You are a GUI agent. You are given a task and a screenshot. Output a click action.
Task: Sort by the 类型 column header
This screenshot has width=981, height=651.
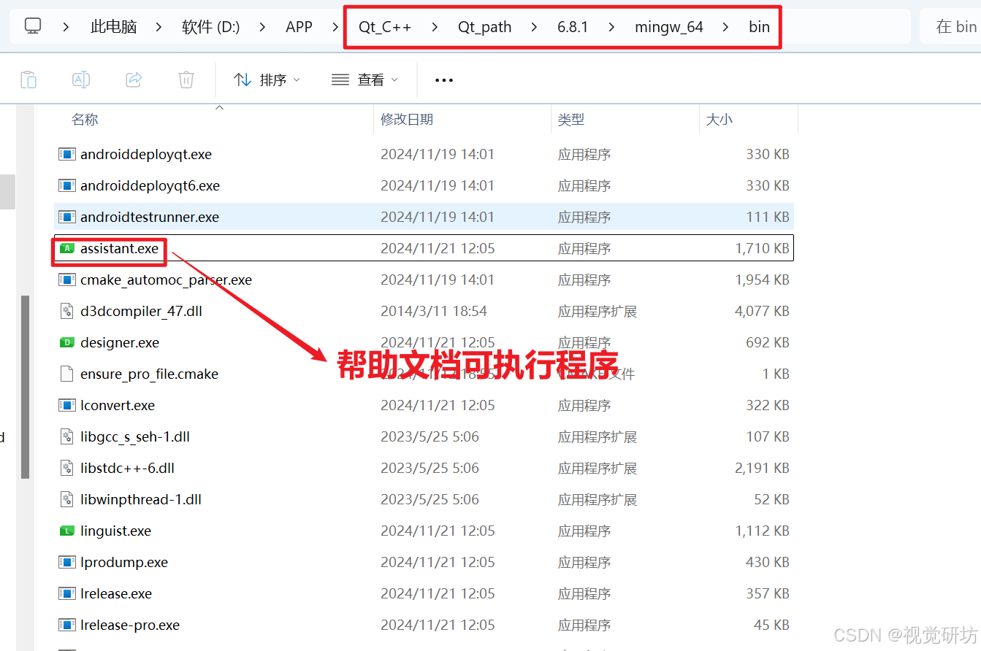571,119
